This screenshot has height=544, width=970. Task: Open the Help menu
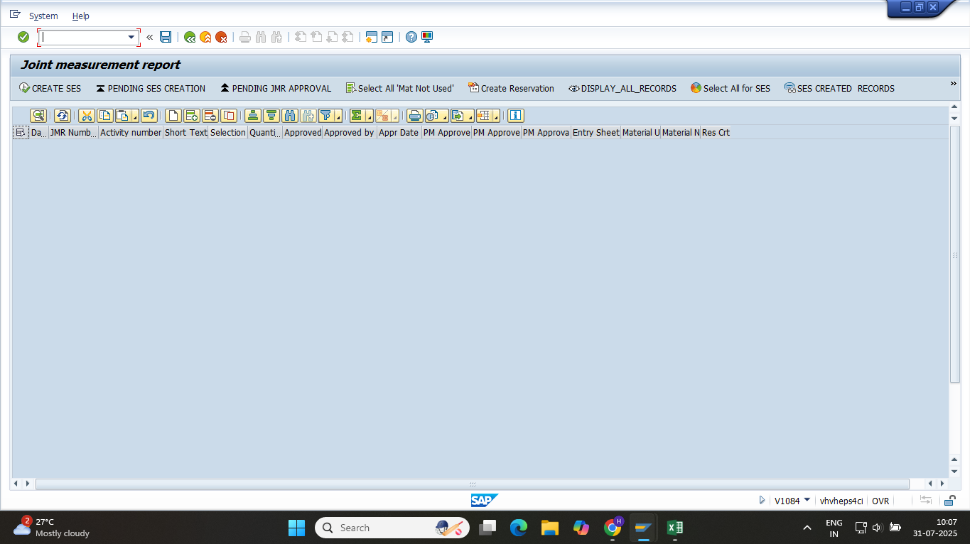pyautogui.click(x=81, y=16)
